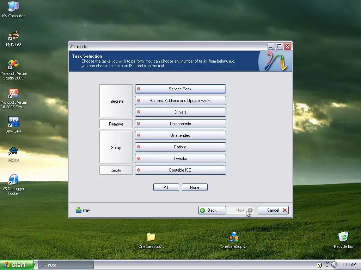The image size is (361, 270).
Task: Toggle the Components removal task
Action: click(180, 124)
